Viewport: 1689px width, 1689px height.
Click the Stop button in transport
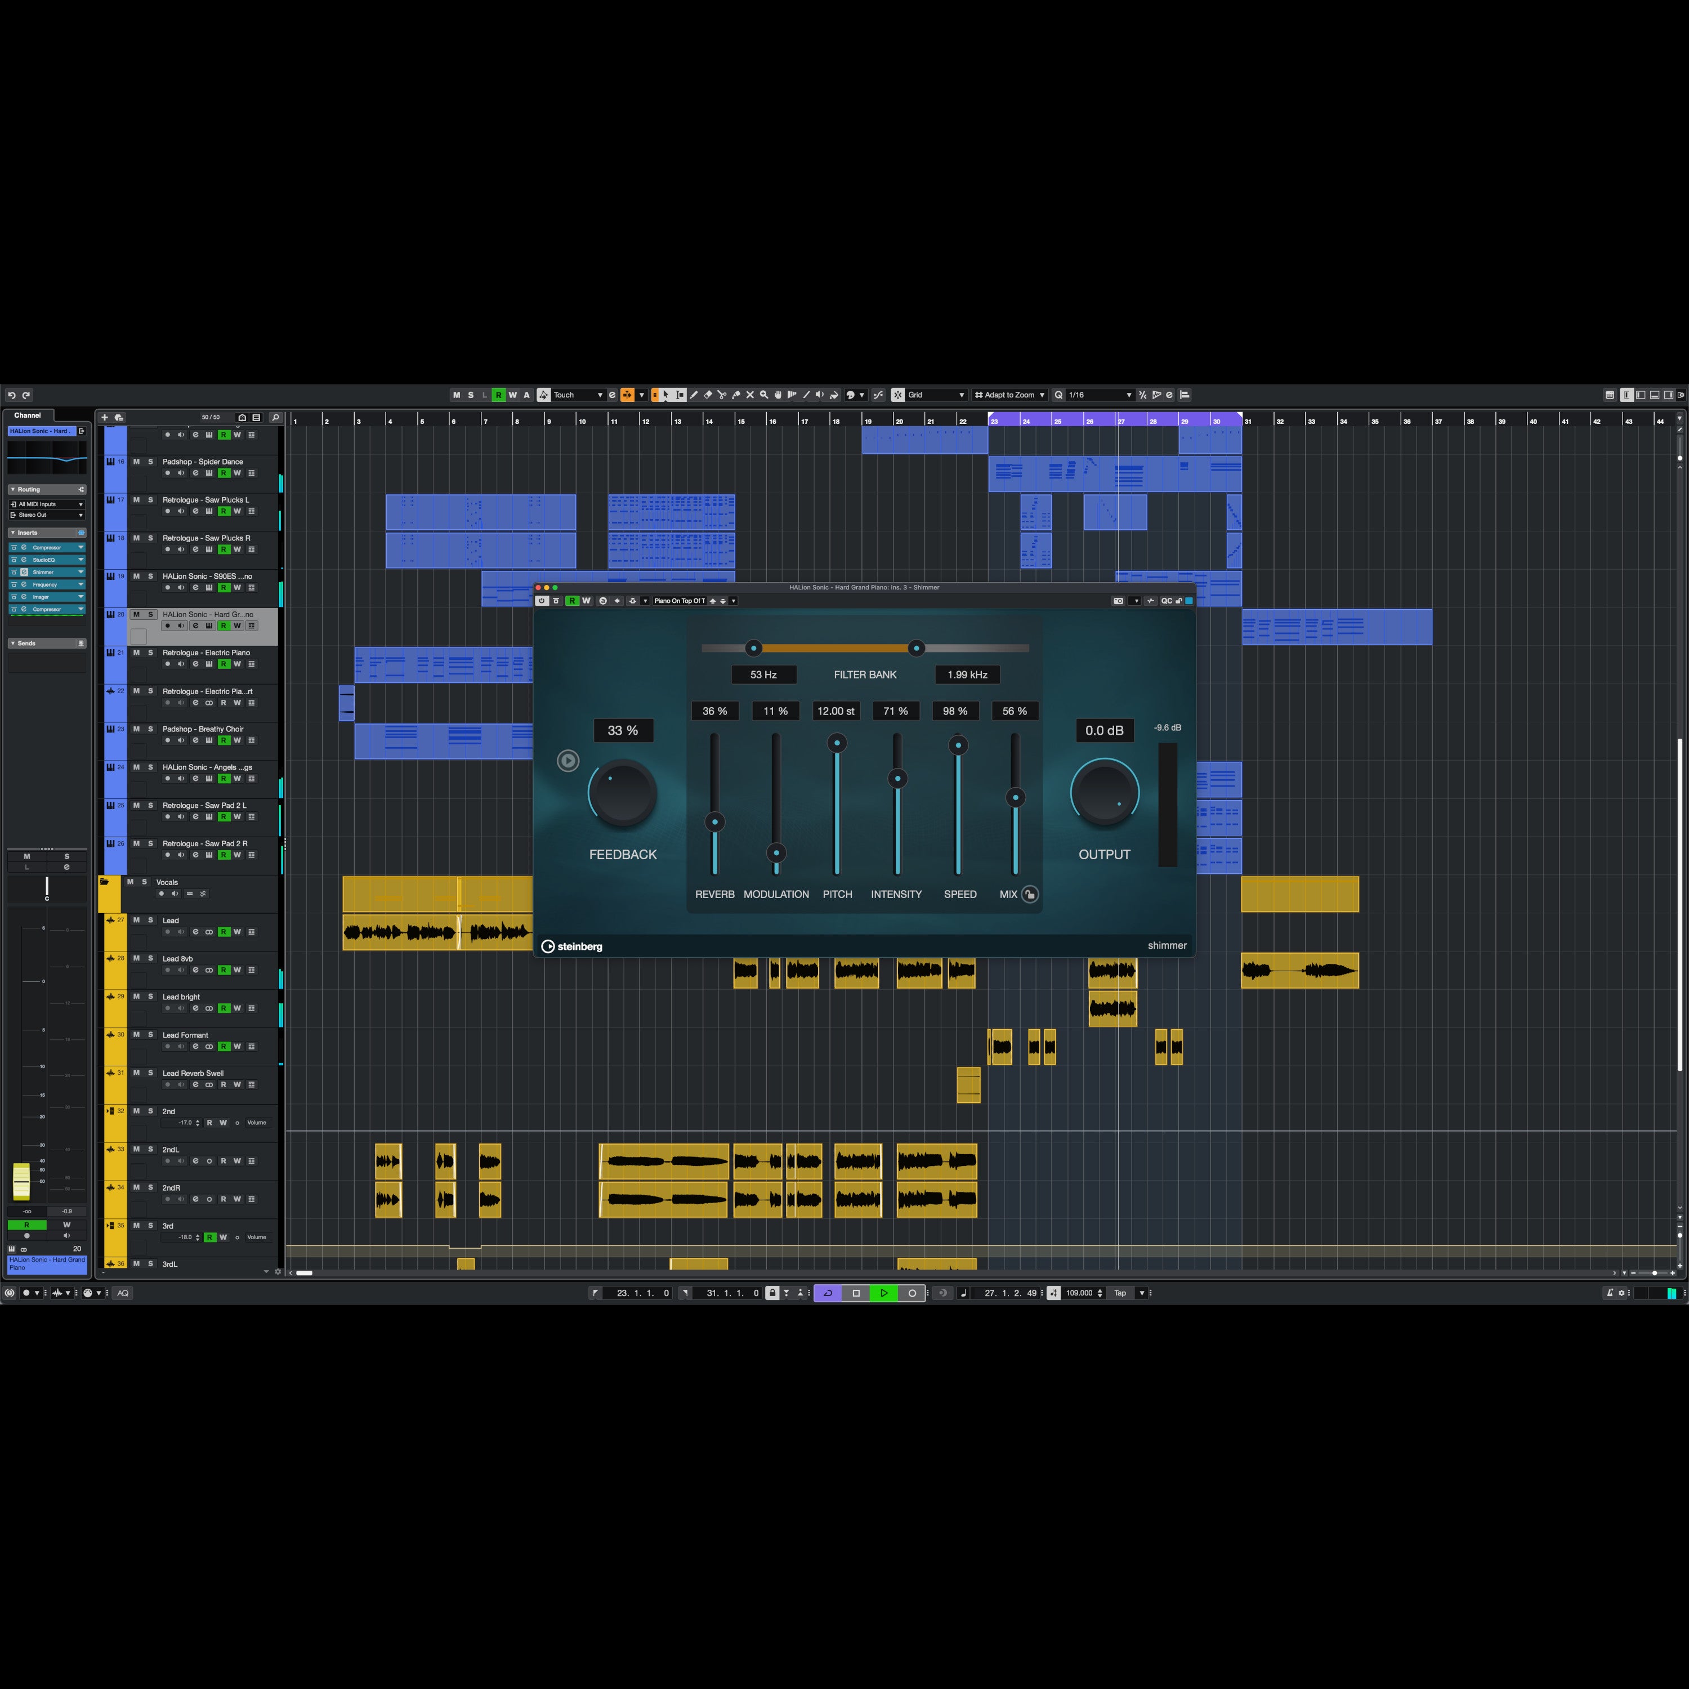pos(856,1293)
